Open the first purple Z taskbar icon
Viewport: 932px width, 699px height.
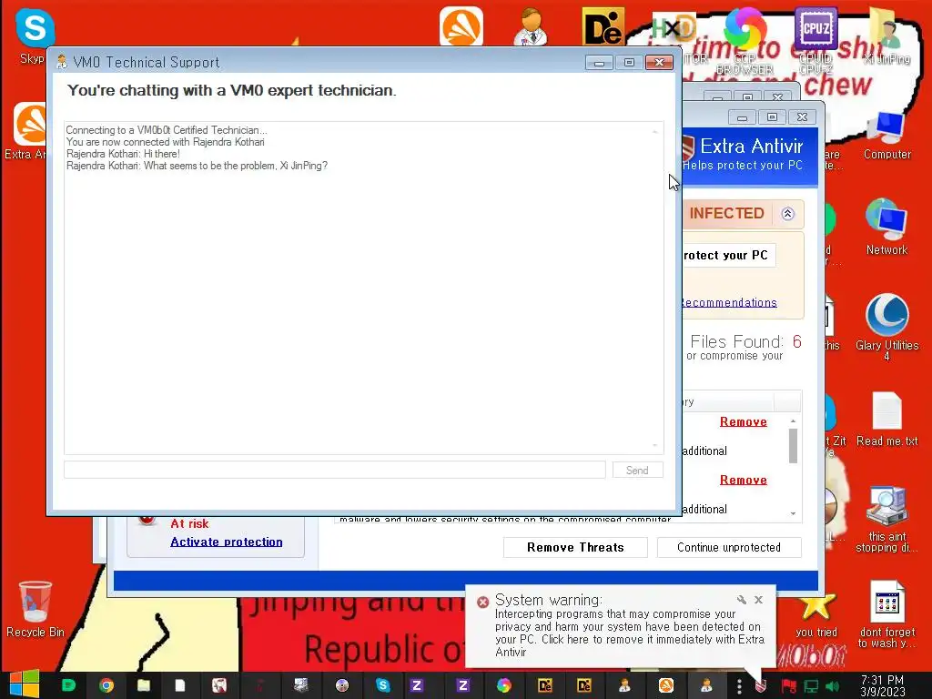pos(417,685)
